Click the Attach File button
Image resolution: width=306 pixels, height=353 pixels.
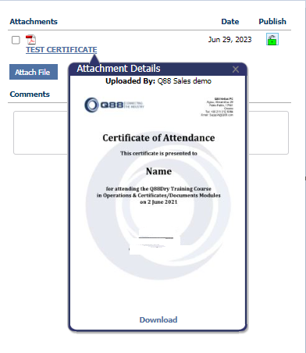pyautogui.click(x=34, y=72)
